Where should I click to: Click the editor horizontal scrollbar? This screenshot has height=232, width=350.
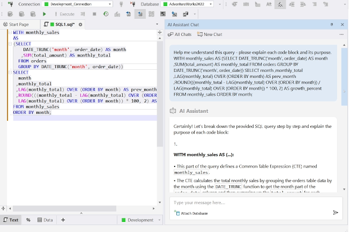(x=64, y=208)
